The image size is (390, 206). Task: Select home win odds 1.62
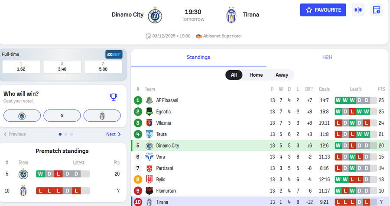click(21, 67)
